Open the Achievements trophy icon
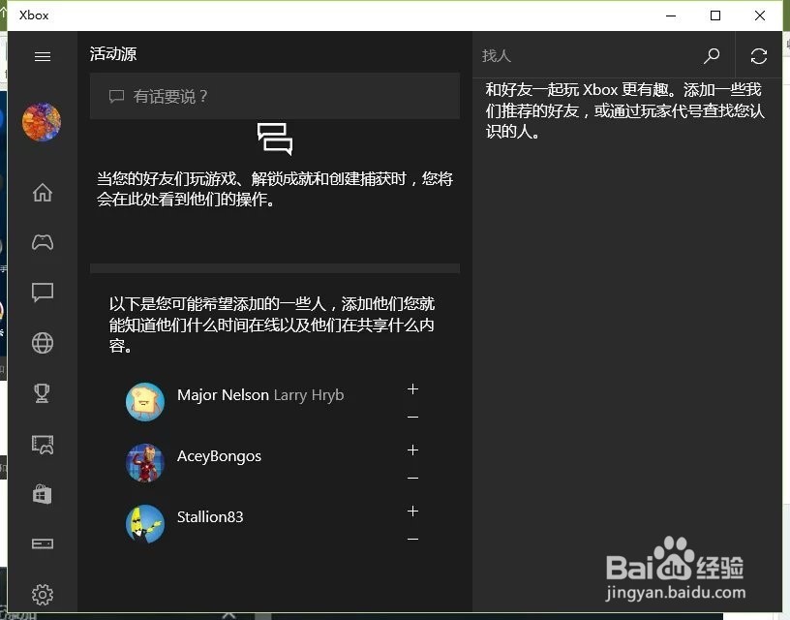Screen dimensions: 790x620 click(x=43, y=393)
